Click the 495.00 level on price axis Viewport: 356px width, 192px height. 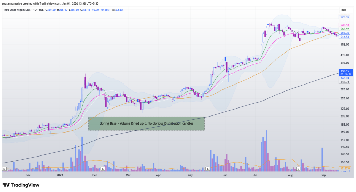click(345, 45)
